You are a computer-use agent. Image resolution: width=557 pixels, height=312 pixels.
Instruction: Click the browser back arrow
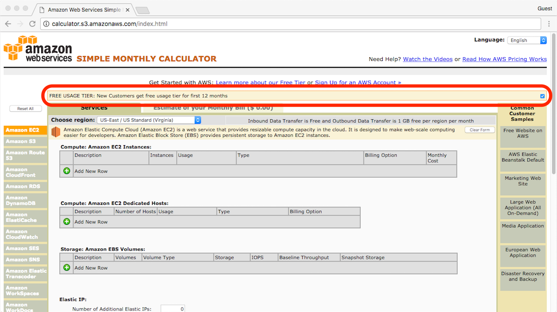pyautogui.click(x=8, y=24)
